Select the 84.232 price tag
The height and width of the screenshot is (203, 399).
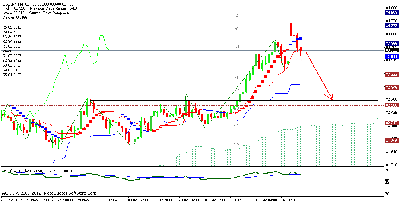(391, 26)
